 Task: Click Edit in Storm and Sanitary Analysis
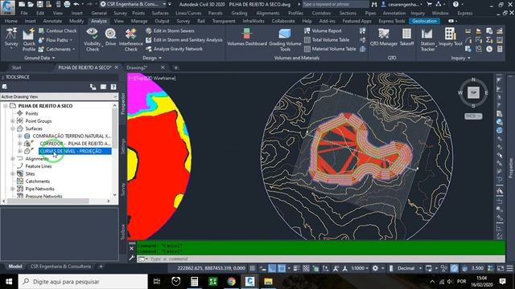point(184,39)
